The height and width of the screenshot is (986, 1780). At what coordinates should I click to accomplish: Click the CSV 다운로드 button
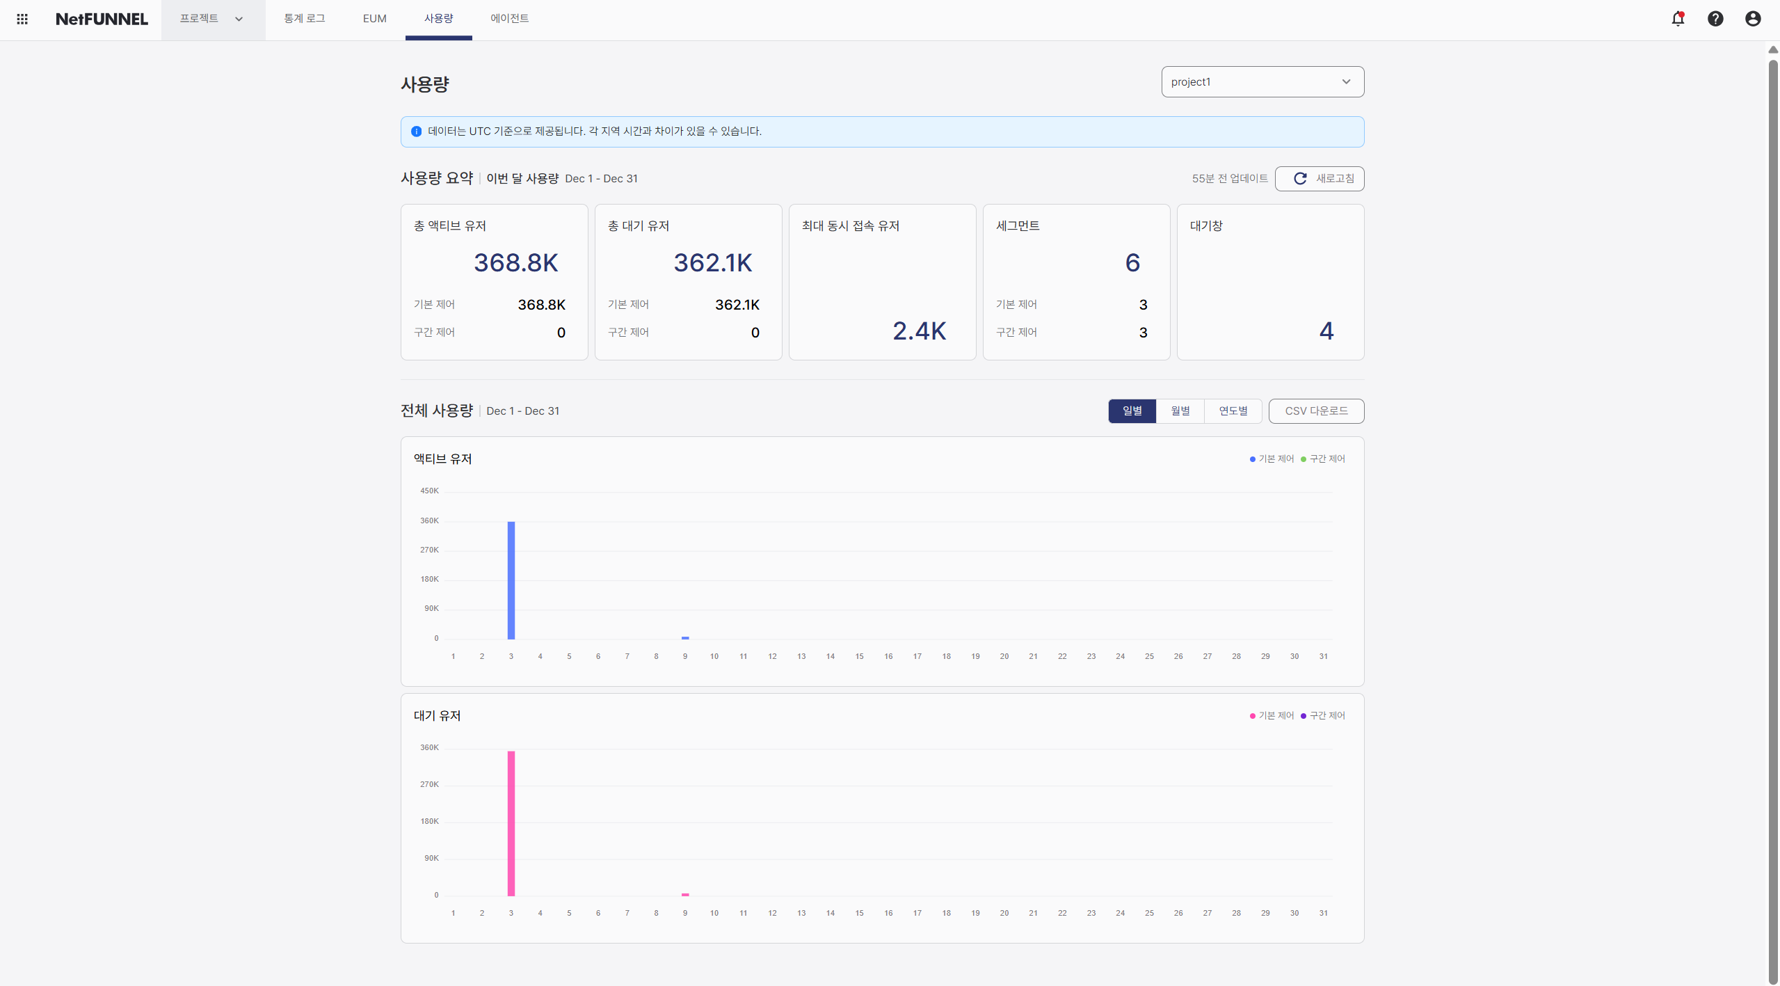pyautogui.click(x=1316, y=411)
